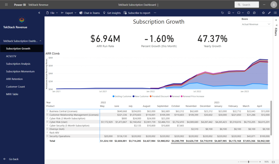The image size is (279, 164).
Task: Reset the report to default view
Action: pyautogui.click(x=222, y=13)
